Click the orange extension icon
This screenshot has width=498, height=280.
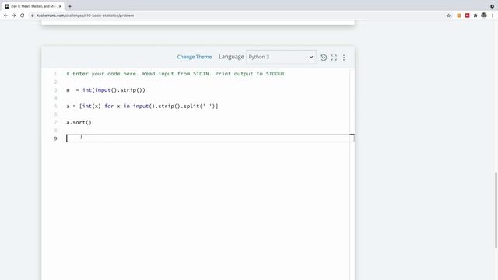coord(459,16)
